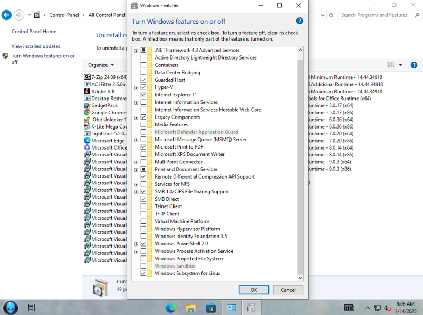The width and height of the screenshot is (423, 315).
Task: Click Control Panel in the address breadcrumb
Action: (64, 15)
